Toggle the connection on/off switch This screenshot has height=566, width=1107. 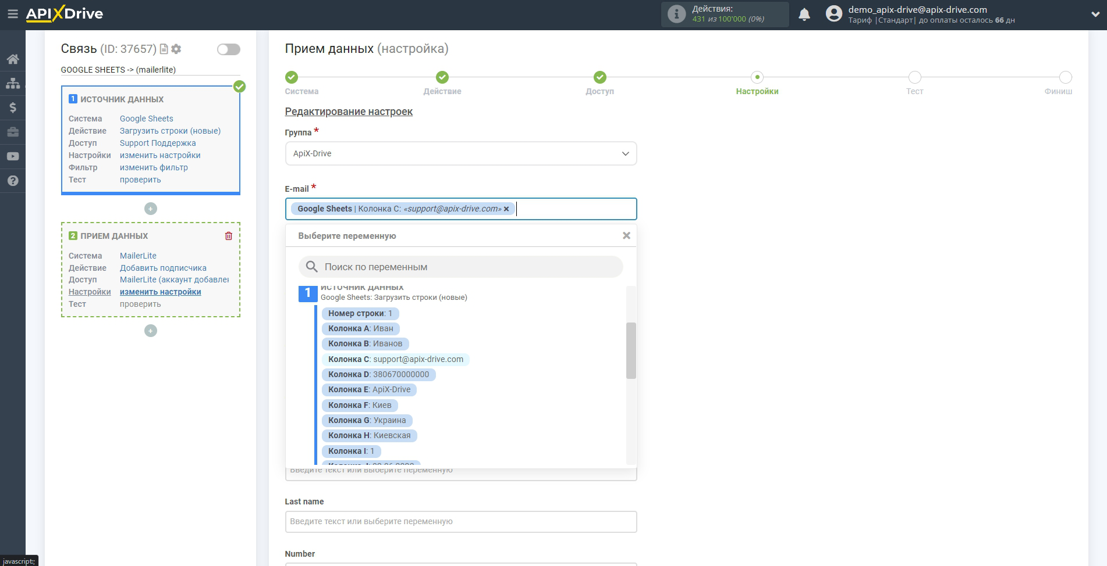[228, 49]
